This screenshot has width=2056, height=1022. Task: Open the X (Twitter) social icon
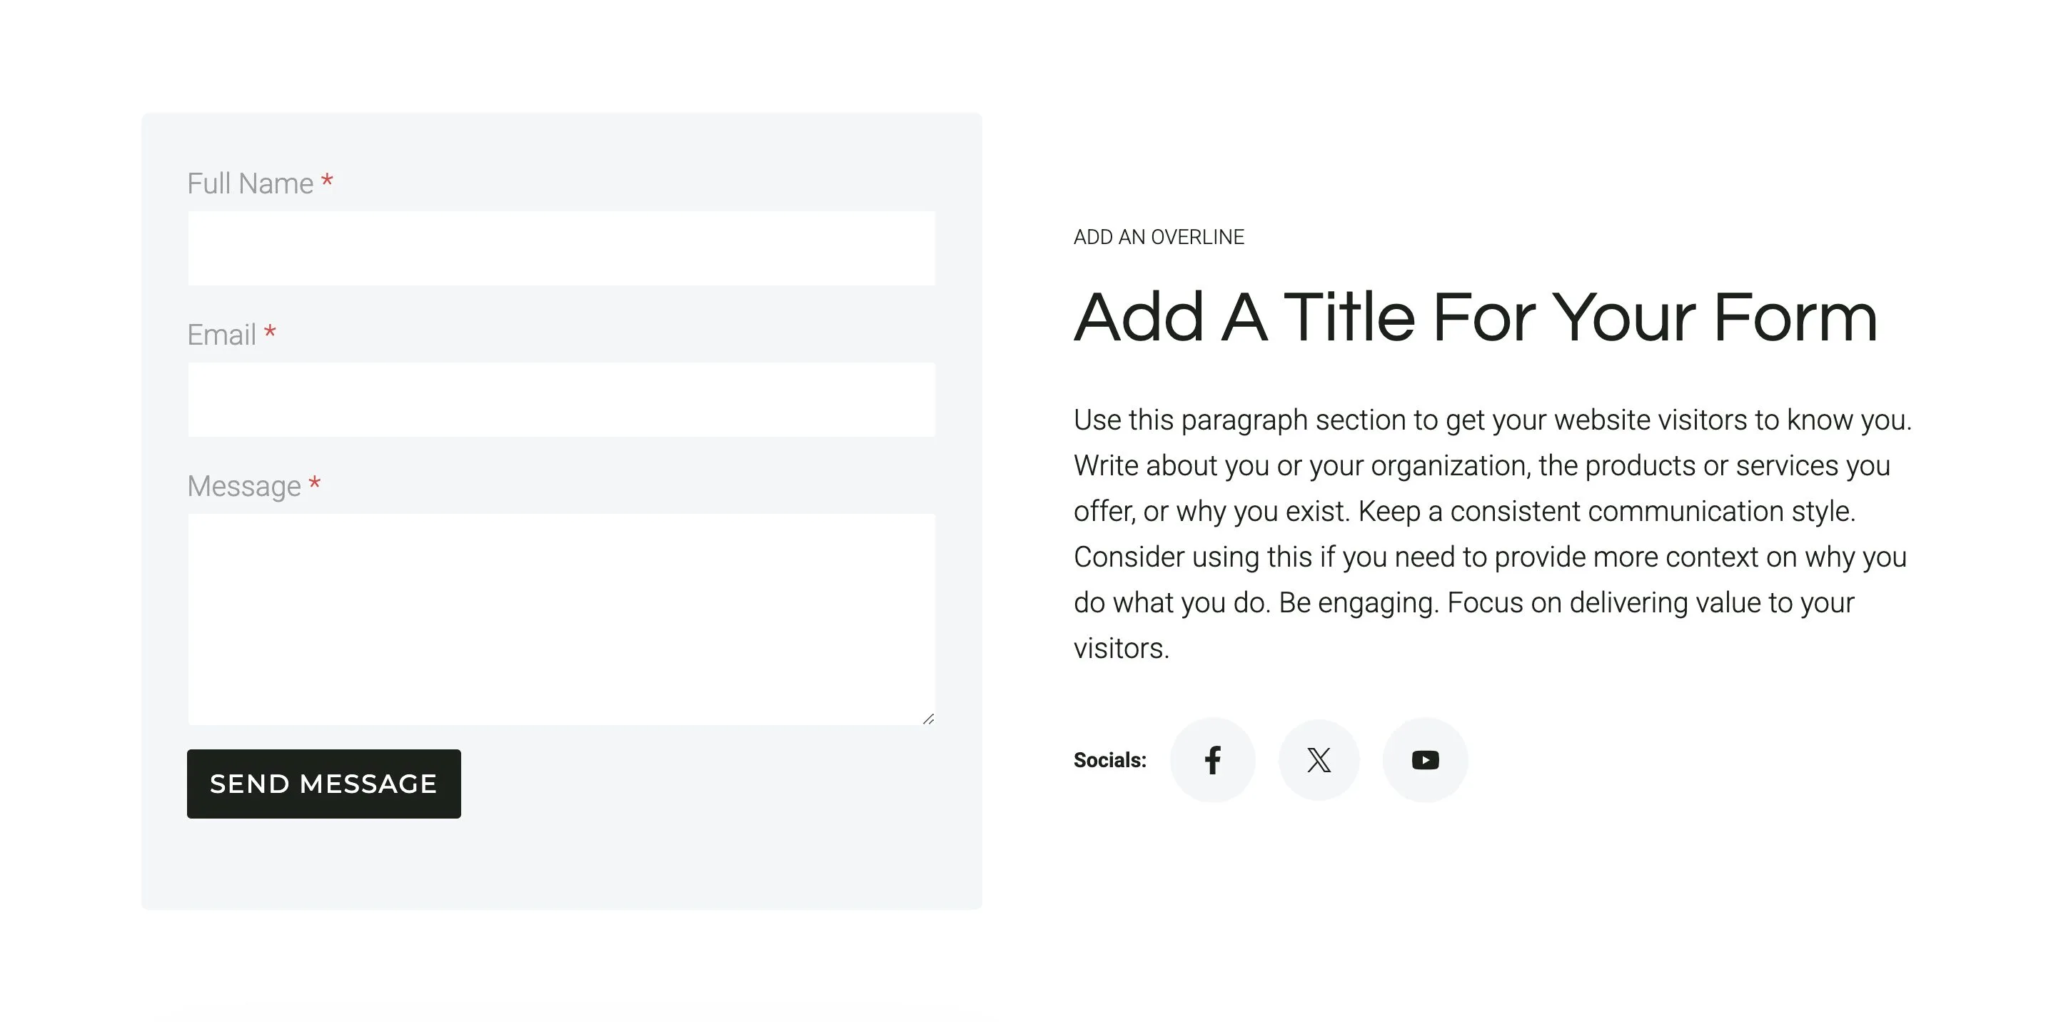pyautogui.click(x=1319, y=759)
